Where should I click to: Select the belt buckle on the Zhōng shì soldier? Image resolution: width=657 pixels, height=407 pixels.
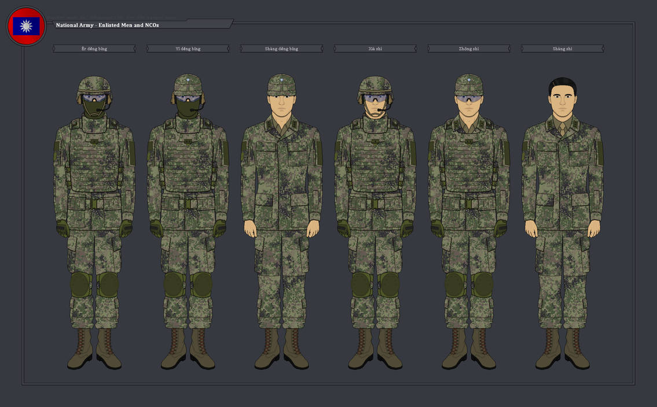coord(469,204)
